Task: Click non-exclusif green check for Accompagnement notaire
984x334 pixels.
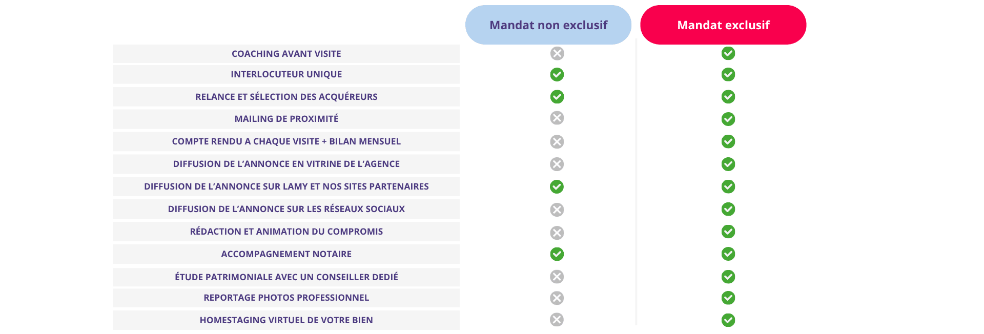Action: click(x=557, y=254)
